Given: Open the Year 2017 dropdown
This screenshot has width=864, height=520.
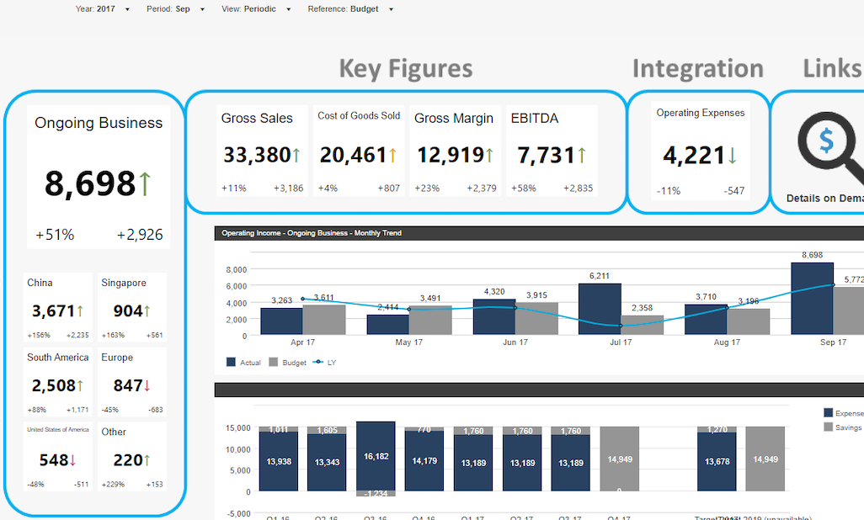Looking at the screenshot, I should click(103, 8).
